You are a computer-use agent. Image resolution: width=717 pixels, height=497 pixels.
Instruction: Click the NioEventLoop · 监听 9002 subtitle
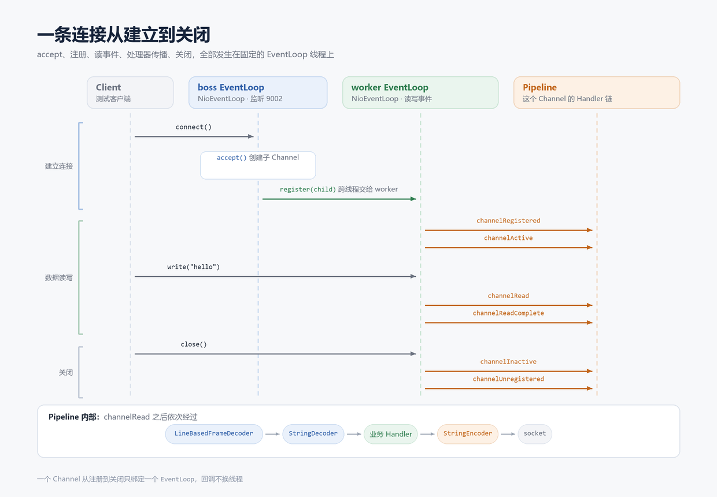(240, 99)
